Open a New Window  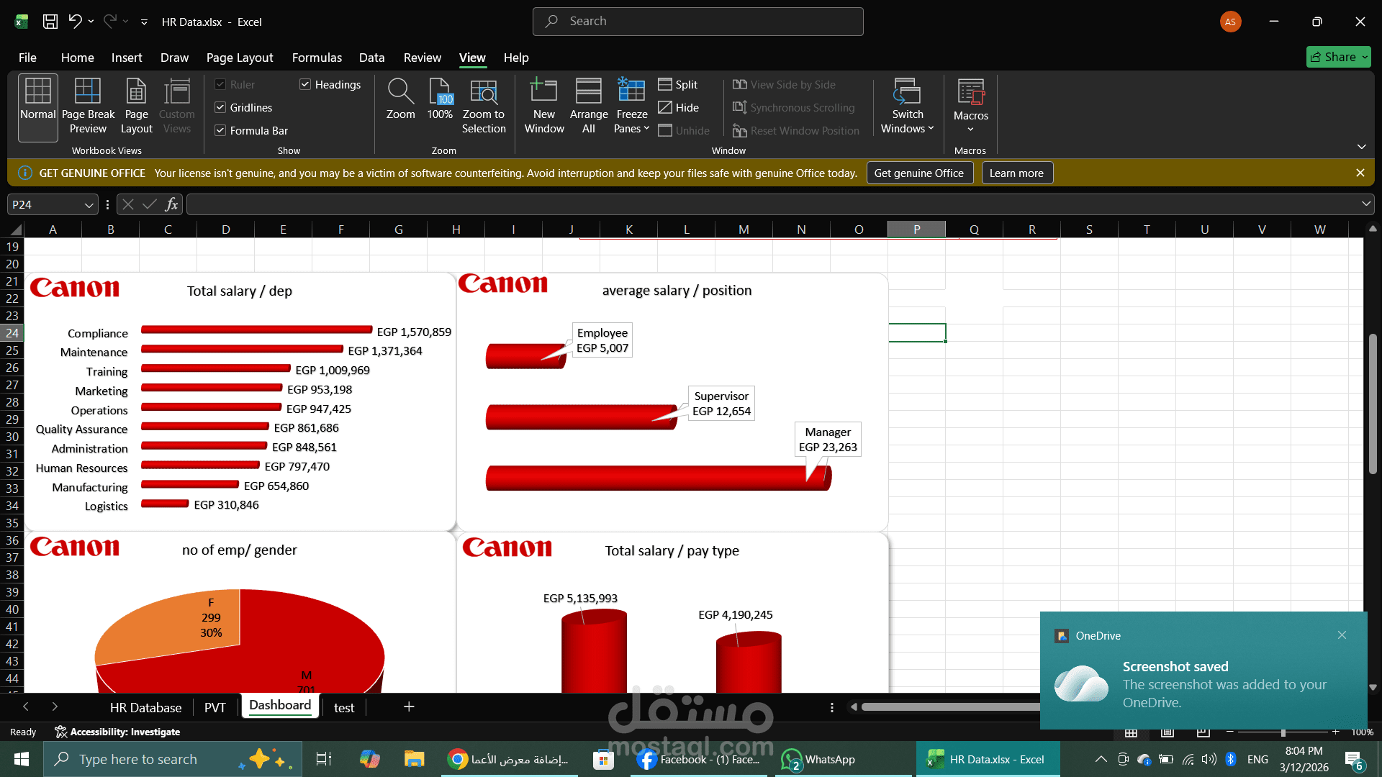pos(544,106)
